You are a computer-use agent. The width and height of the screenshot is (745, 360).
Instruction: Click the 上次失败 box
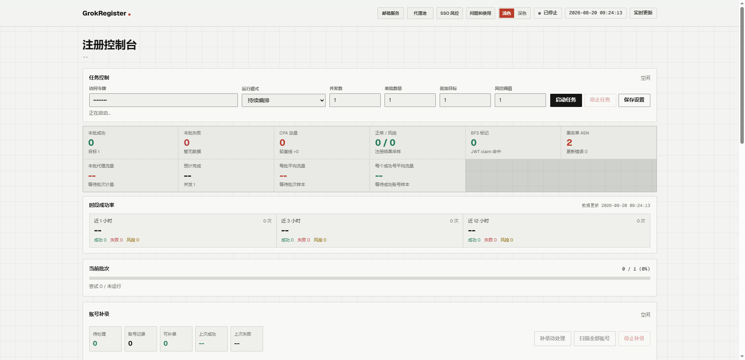pos(246,339)
